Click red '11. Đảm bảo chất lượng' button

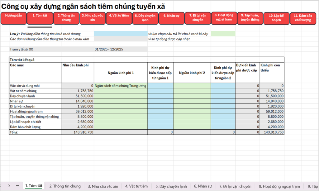tap(303, 18)
